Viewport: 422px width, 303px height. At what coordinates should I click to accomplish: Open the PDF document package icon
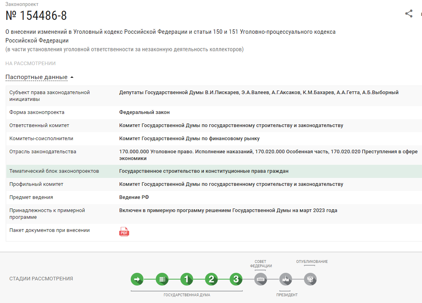click(x=124, y=232)
